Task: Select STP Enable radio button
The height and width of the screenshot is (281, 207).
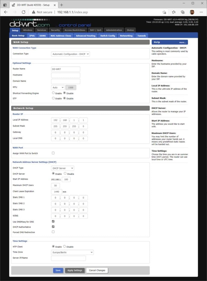Action: (53, 98)
